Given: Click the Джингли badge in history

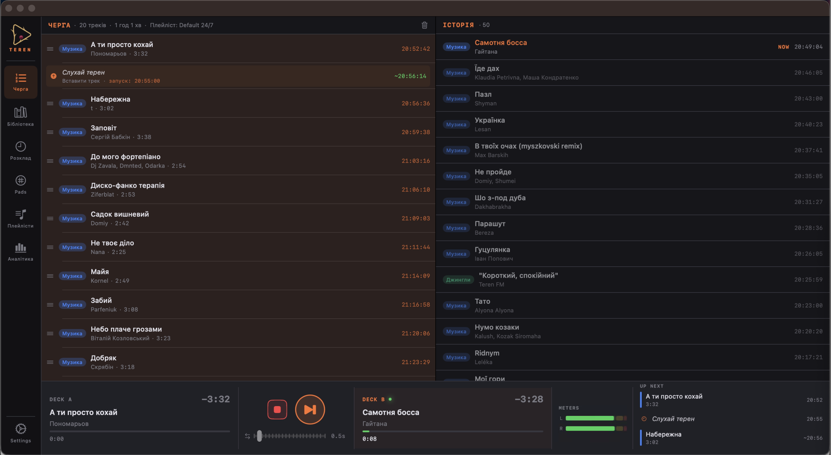Looking at the screenshot, I should point(458,280).
